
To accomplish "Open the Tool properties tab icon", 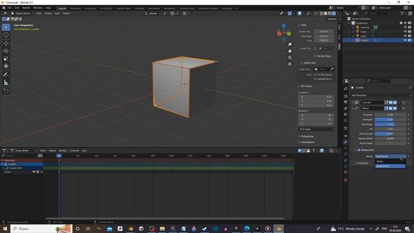I will point(345,89).
